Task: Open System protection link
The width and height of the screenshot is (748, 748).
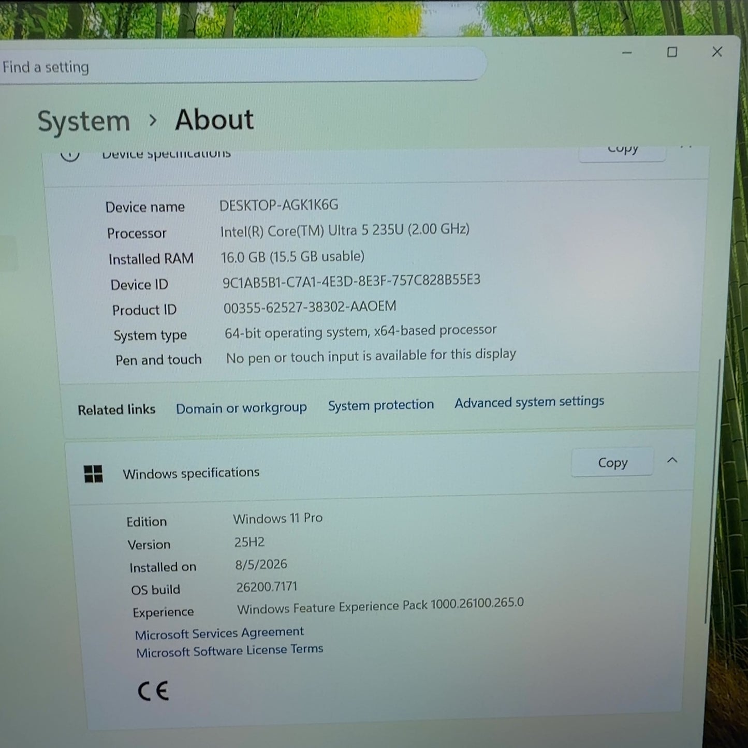Action: pos(381,405)
